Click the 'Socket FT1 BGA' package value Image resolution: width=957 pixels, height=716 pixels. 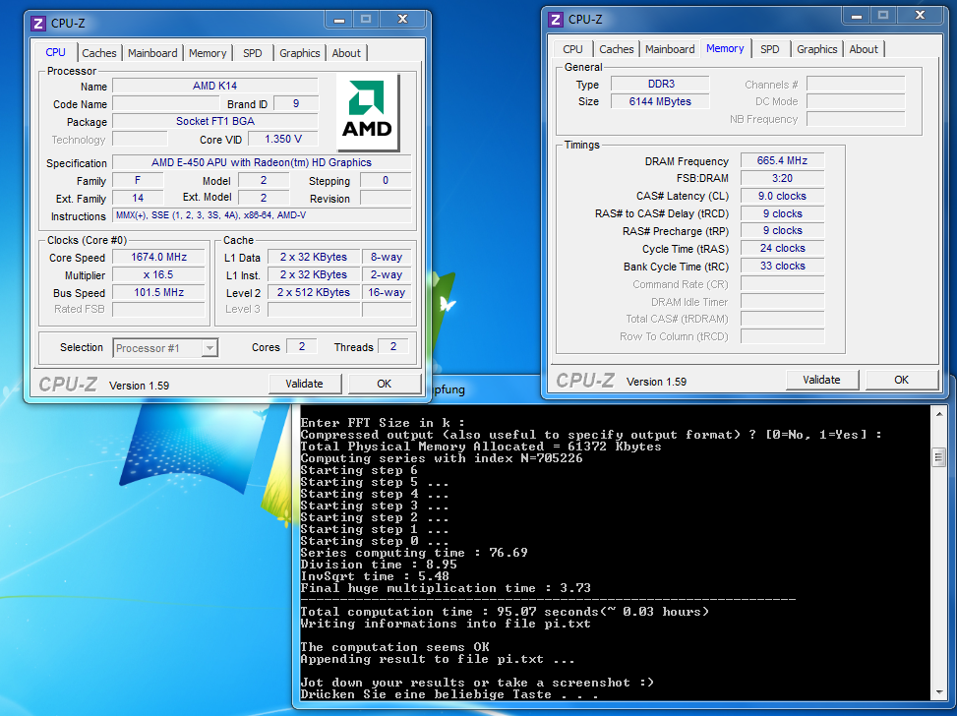pyautogui.click(x=215, y=122)
